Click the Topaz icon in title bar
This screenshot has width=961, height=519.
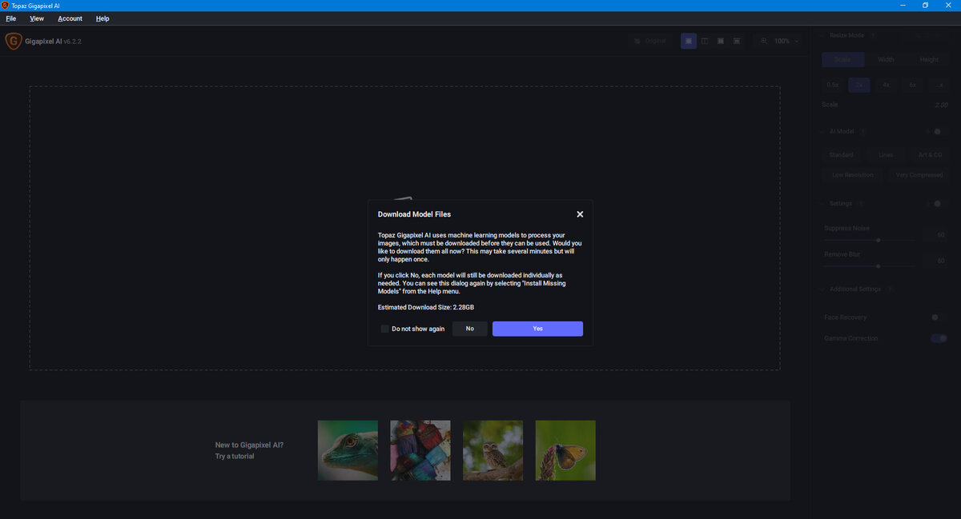(6, 6)
